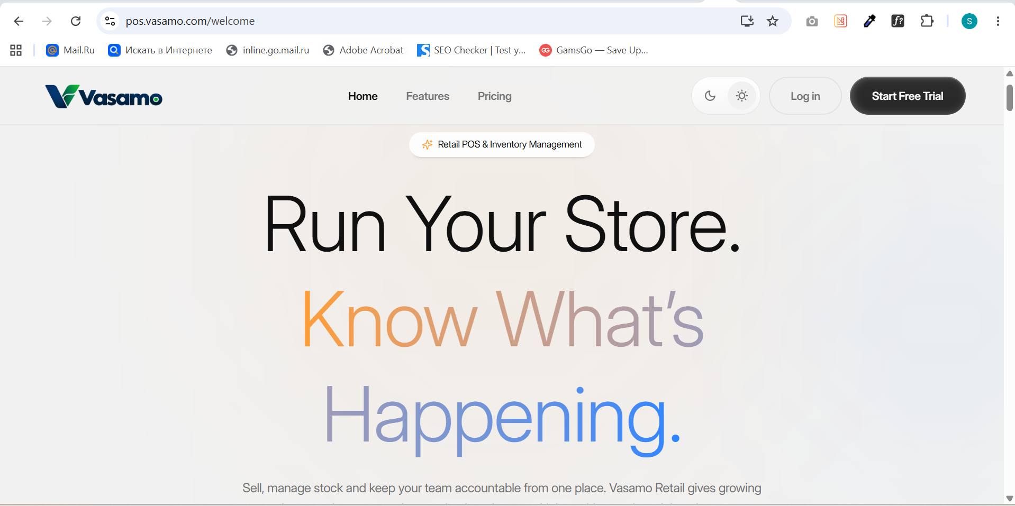Screen dimensions: 1015x506
Task: Open the orange-red extension icon next to camera
Action: (x=840, y=21)
